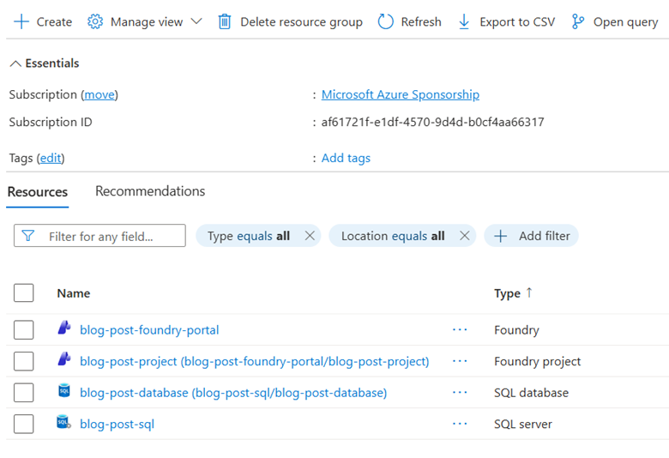
Task: Click the Subscription move link
Action: (99, 94)
